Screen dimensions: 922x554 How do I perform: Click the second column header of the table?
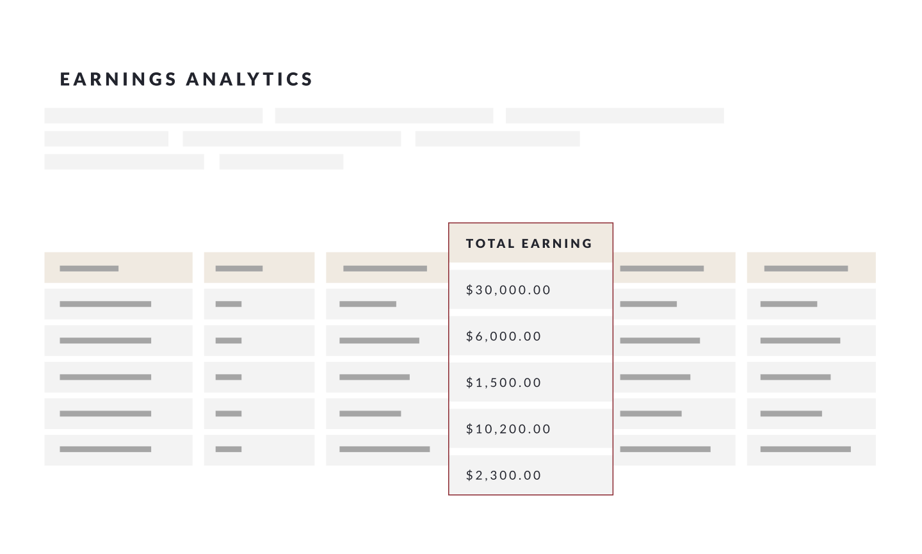259,268
